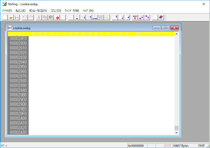Set a mark with the MARK icon
The width and height of the screenshot is (210, 148).
pos(135,17)
